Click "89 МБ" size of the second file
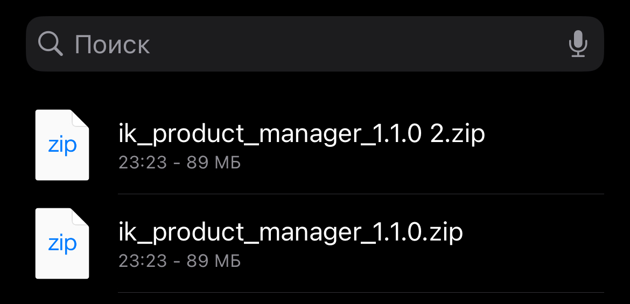This screenshot has height=304, width=630. (x=214, y=261)
